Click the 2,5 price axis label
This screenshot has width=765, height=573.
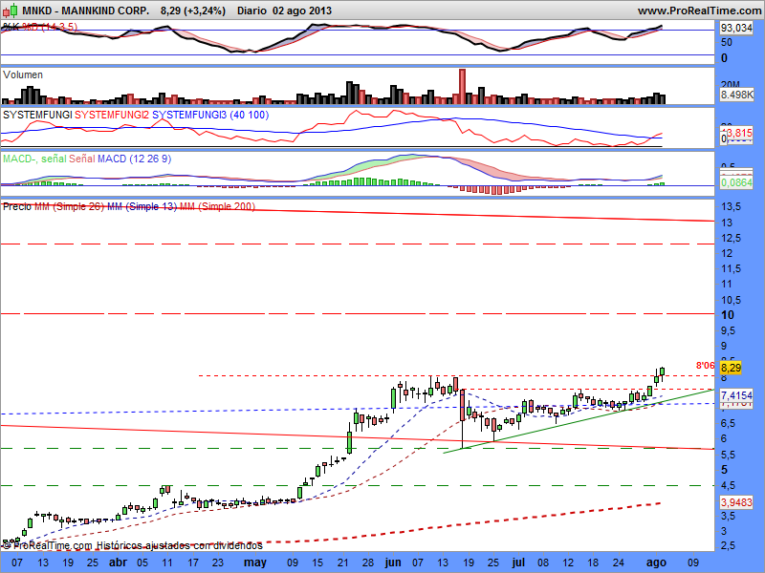point(728,546)
